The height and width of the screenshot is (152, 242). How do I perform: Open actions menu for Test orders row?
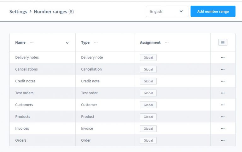coord(222,93)
